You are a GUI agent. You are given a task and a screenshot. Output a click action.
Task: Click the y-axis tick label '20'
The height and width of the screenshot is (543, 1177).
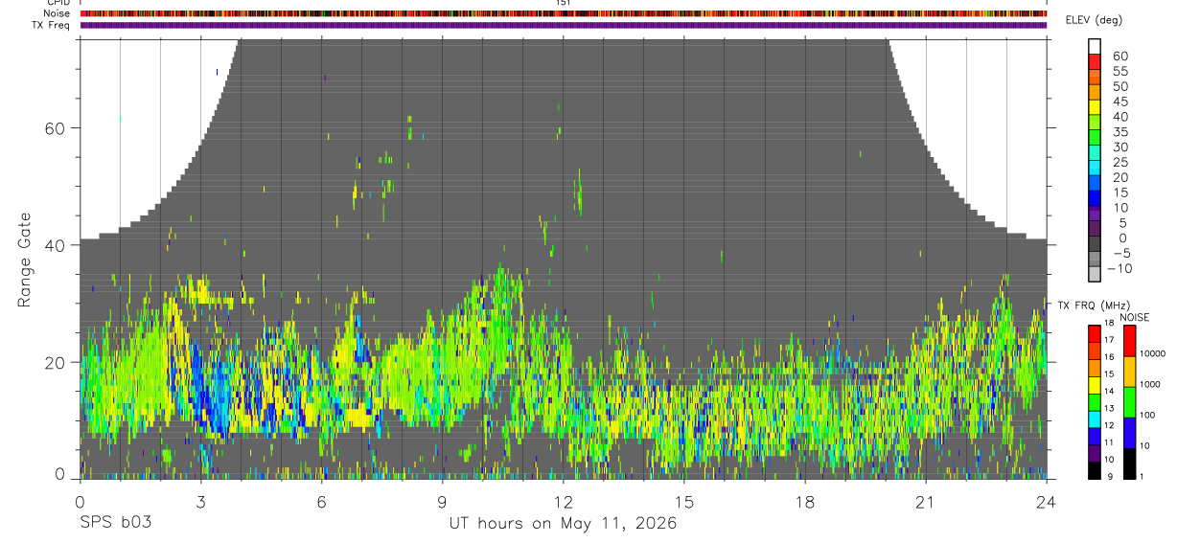pos(57,362)
